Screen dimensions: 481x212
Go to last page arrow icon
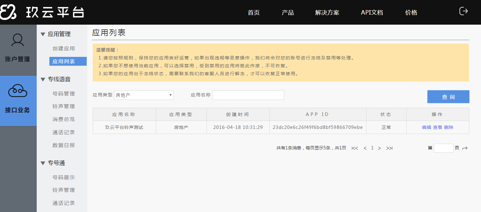[389, 148]
